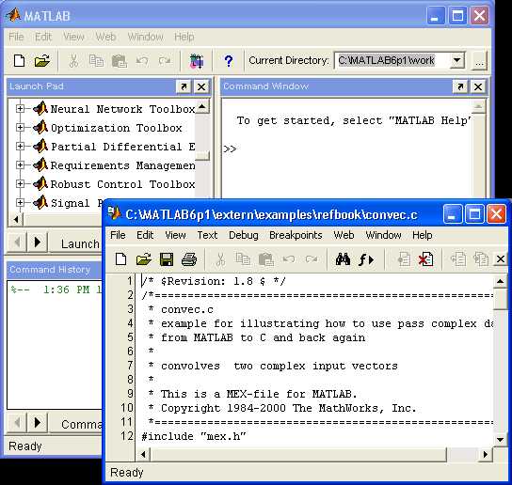
Task: Expand Requirements Management node
Action: [20, 165]
